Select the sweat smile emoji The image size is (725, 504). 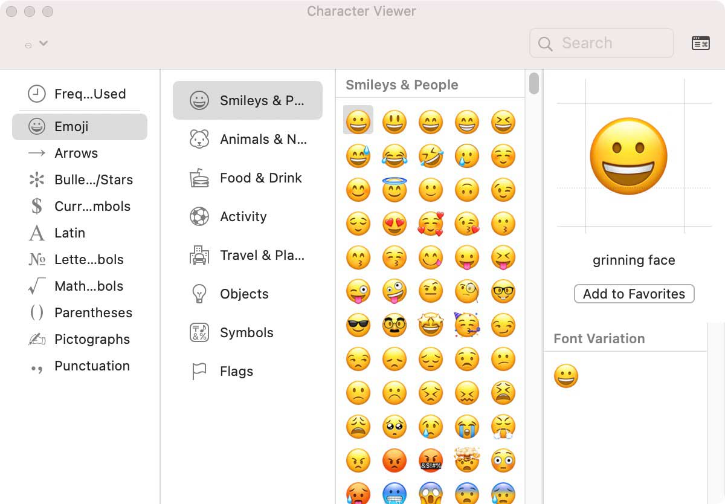(358, 156)
